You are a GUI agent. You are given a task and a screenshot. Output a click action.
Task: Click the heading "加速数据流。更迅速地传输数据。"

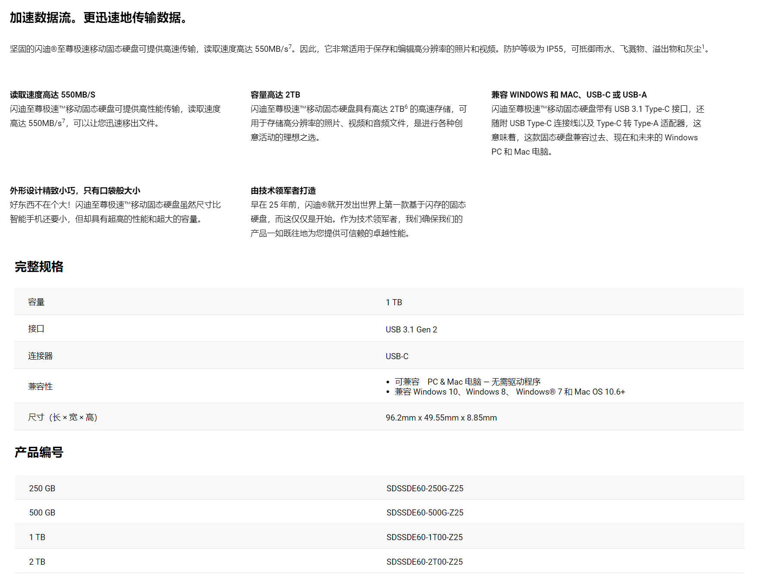tap(100, 18)
